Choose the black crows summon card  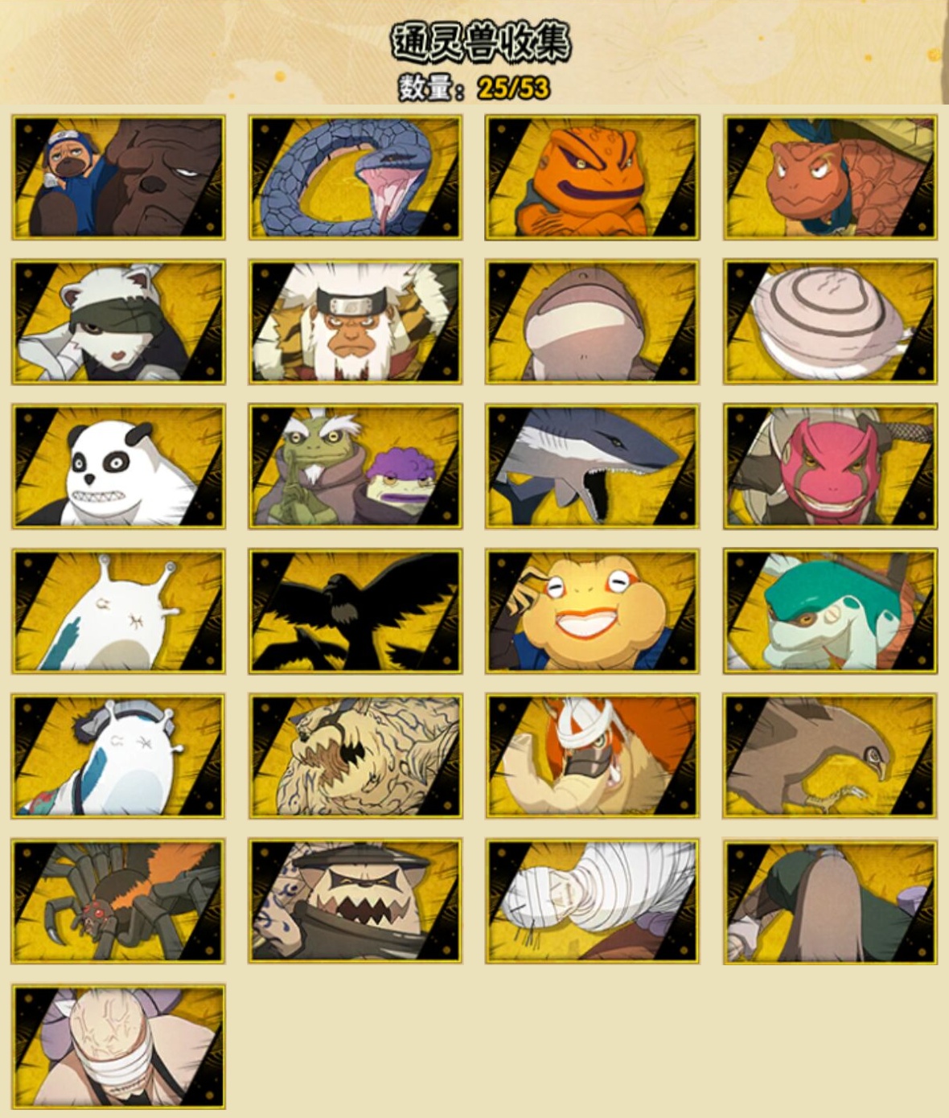click(x=355, y=611)
